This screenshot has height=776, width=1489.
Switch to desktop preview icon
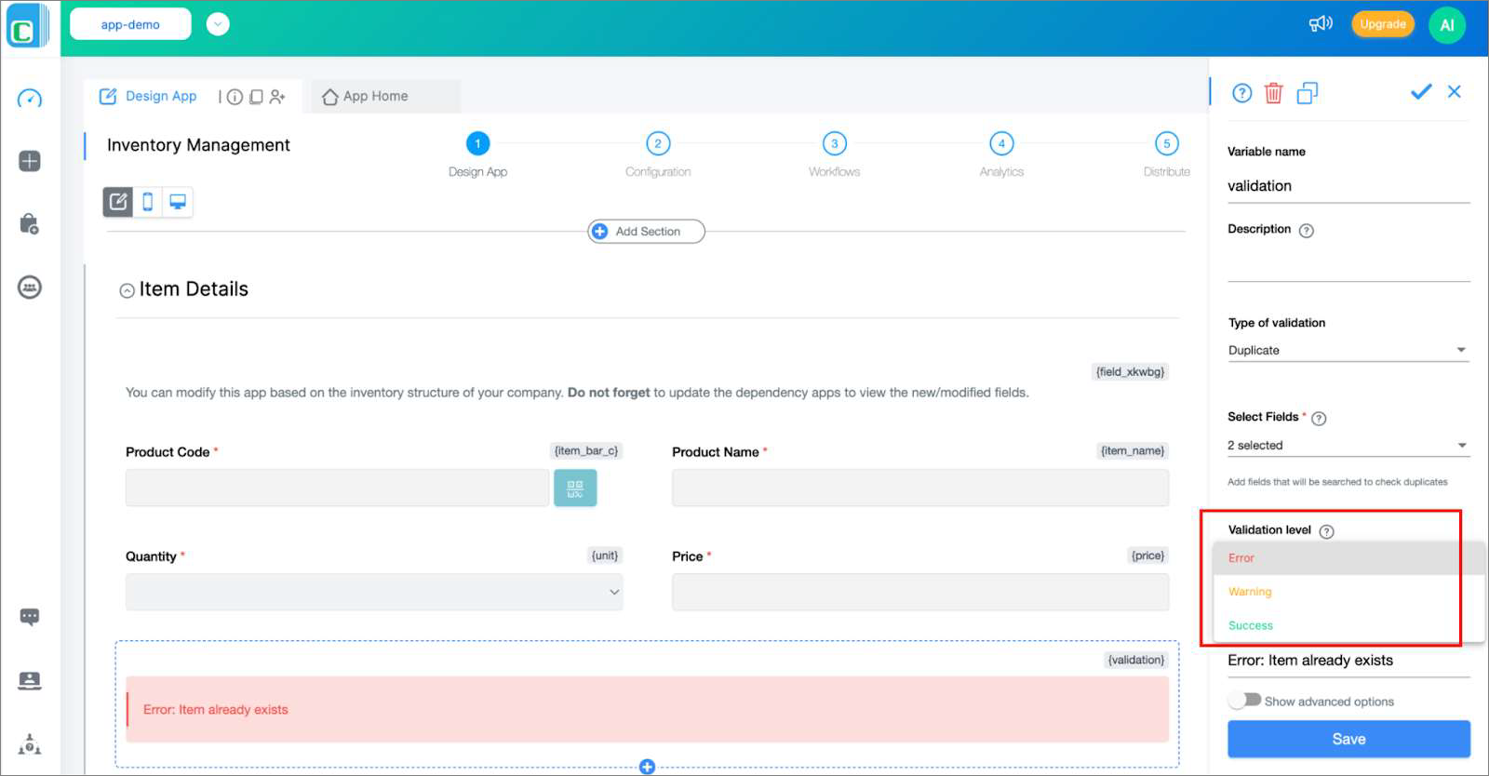[x=178, y=201]
